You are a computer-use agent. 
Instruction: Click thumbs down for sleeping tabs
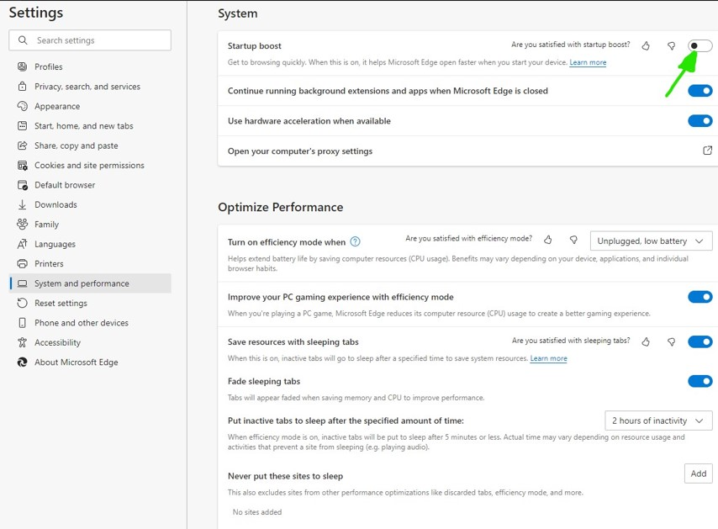671,341
